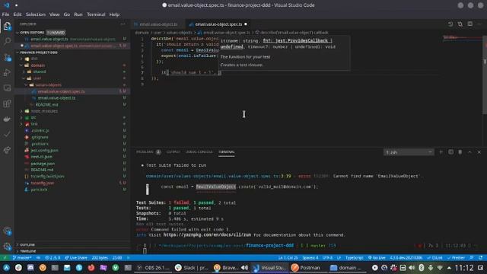This screenshot has height=274, width=487.
Task: Open the Search view in activity bar
Action: [7, 41]
